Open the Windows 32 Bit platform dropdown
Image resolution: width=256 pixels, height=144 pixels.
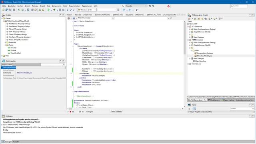(x=87, y=10)
